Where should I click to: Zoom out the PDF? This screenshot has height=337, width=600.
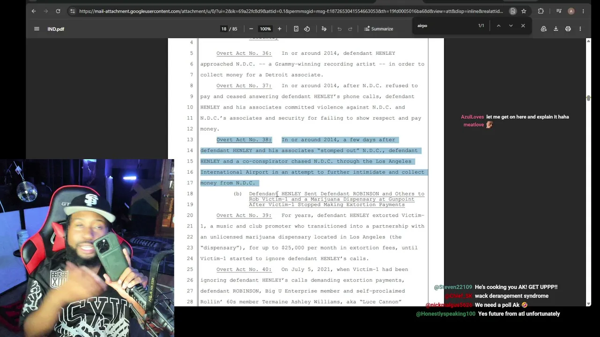click(x=251, y=29)
